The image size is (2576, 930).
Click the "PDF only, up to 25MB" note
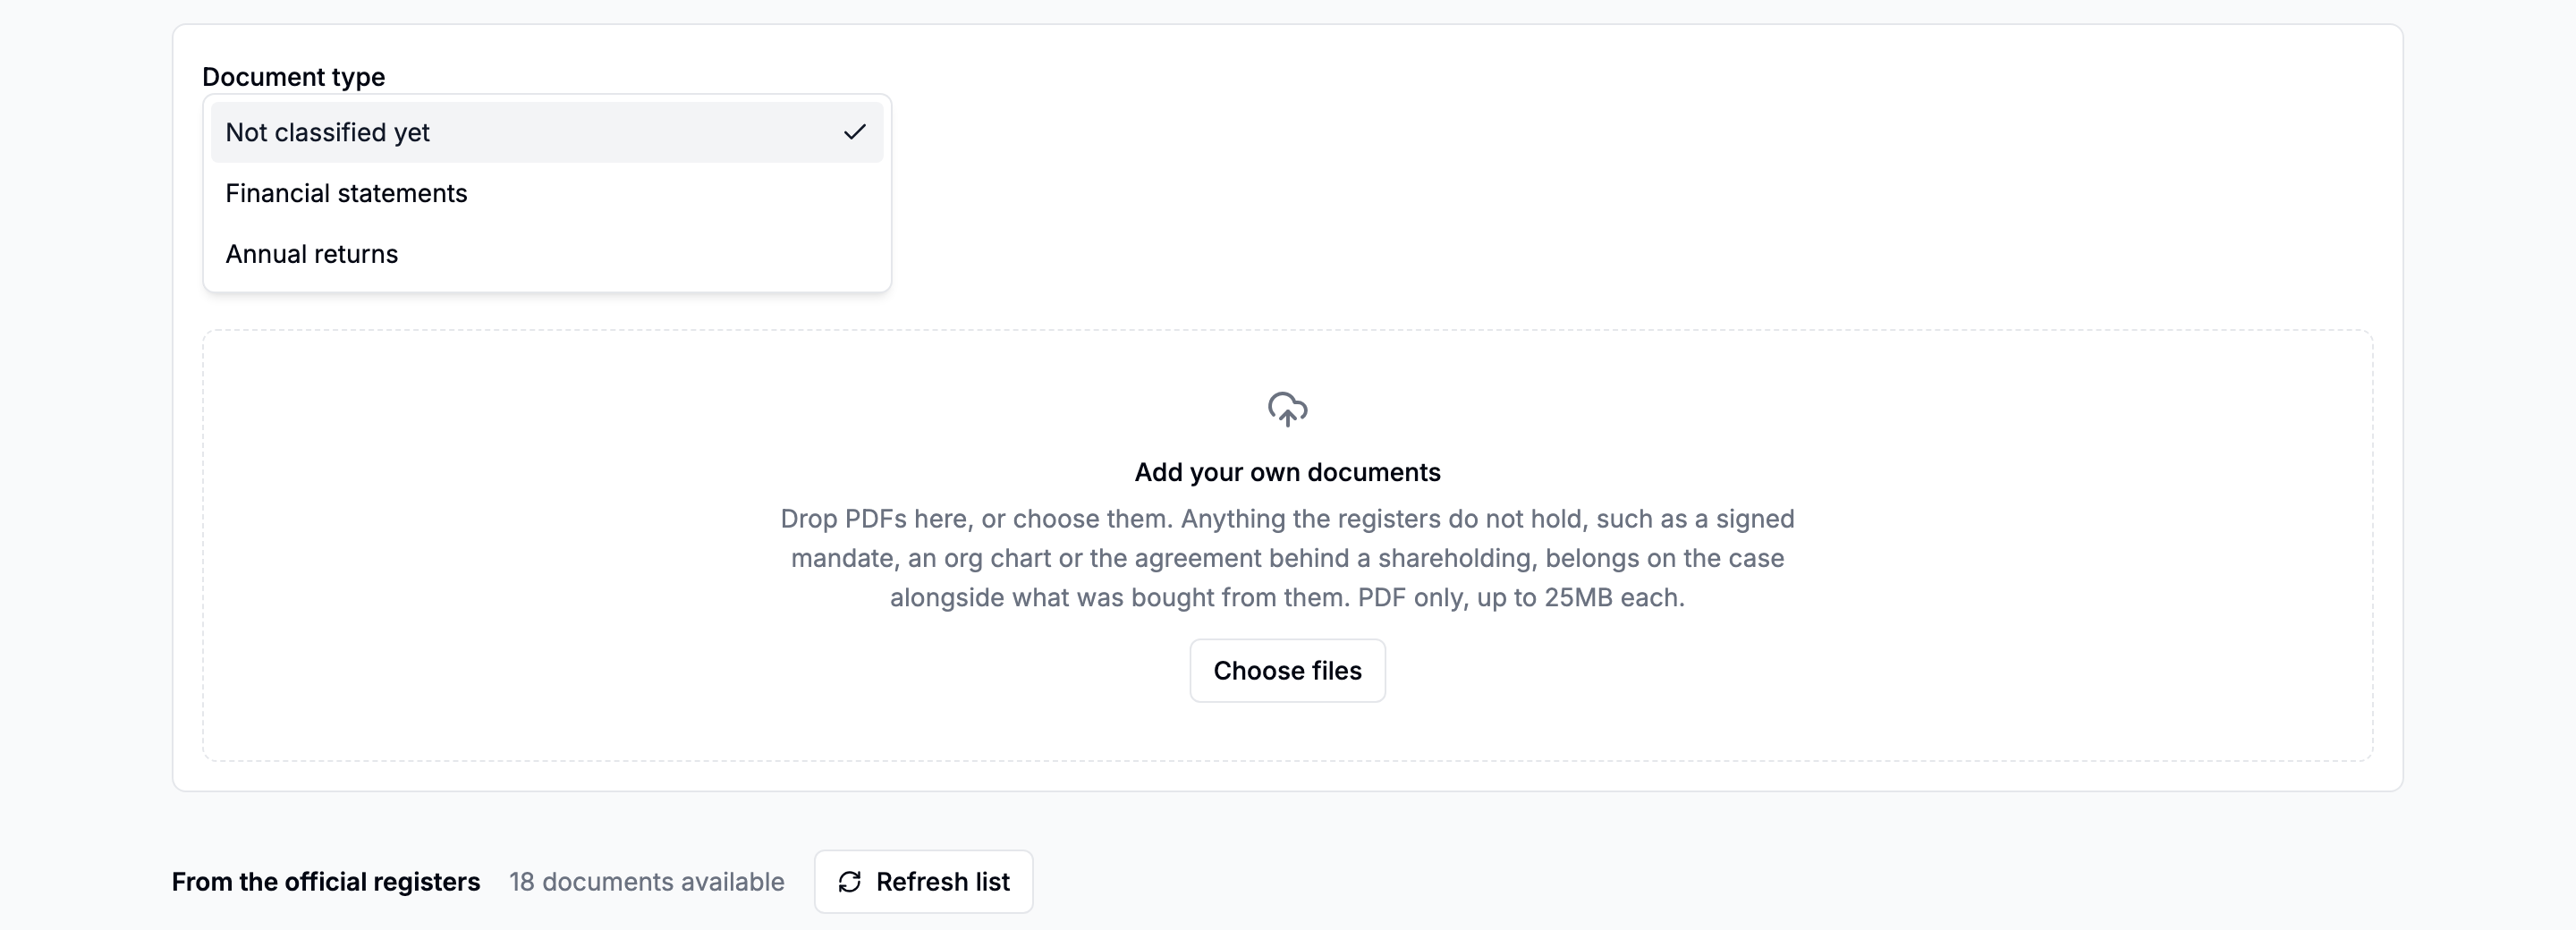[1521, 598]
